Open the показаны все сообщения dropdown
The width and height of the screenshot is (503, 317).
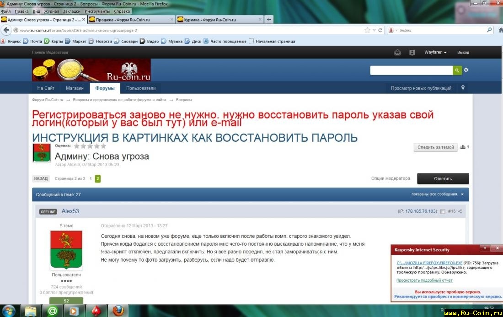point(438,194)
